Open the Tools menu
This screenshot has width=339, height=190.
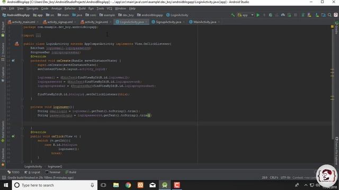100,8
